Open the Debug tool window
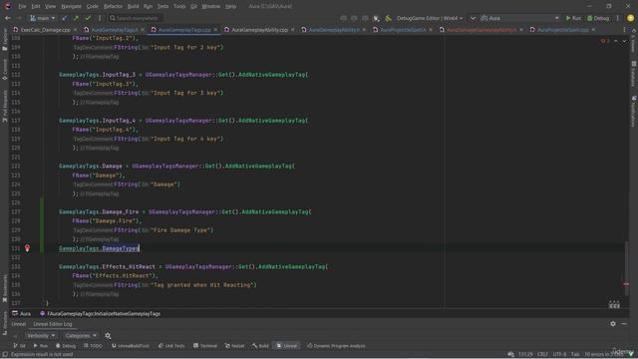The image size is (638, 359). (66, 346)
